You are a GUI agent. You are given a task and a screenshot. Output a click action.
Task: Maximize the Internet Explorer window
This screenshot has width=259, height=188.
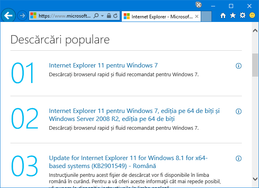(x=231, y=6)
